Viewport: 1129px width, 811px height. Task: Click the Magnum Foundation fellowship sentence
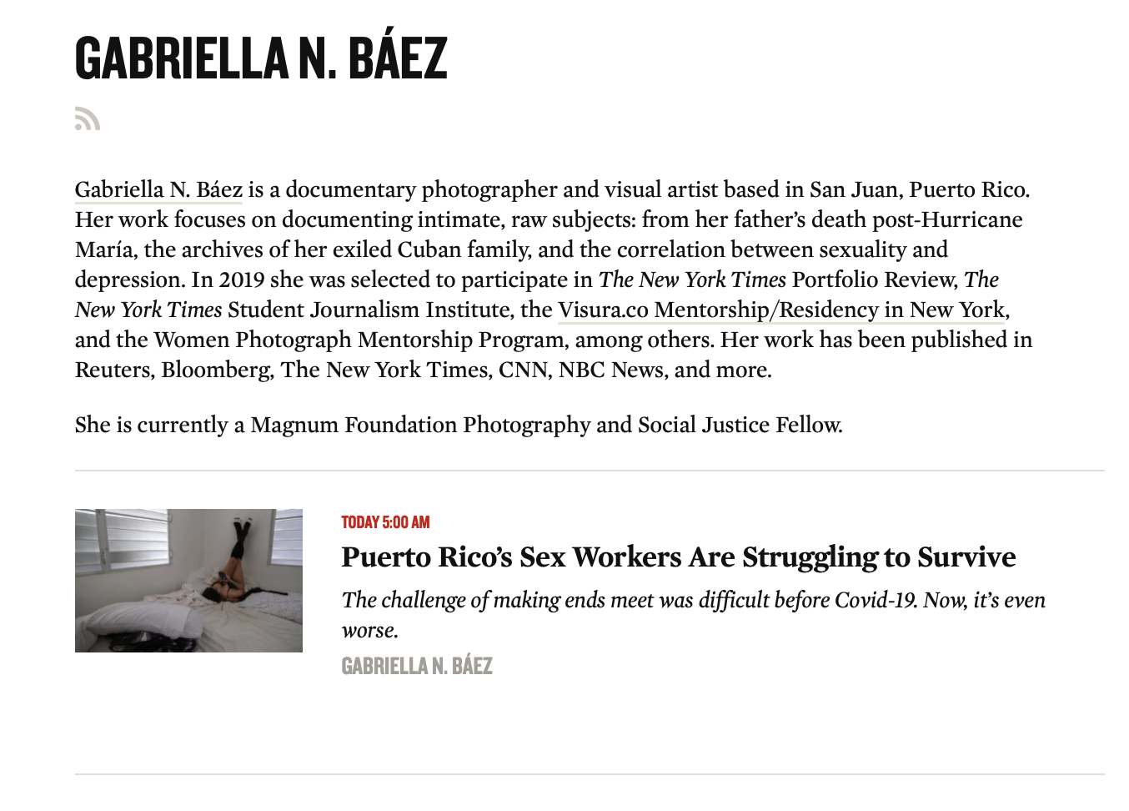459,426
